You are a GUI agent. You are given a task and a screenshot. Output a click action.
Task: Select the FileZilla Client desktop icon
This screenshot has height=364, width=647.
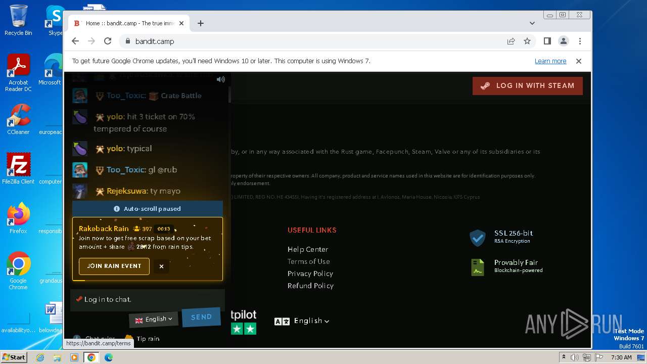pos(18,169)
